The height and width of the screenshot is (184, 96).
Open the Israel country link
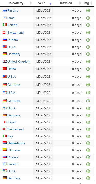pos(11,18)
